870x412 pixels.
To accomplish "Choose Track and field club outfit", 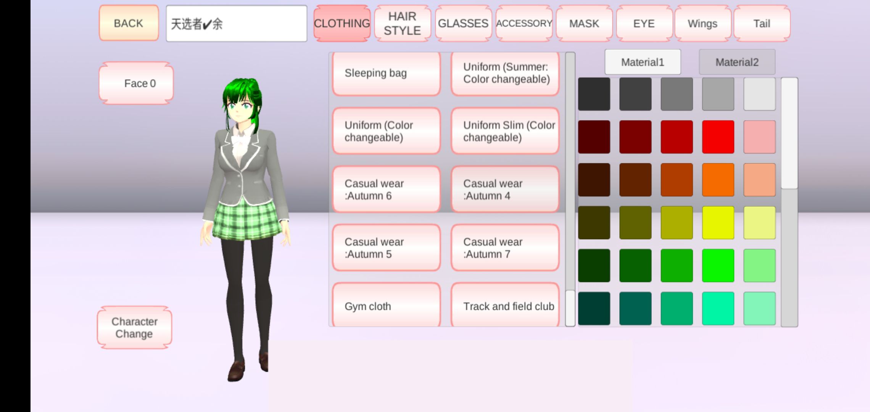I will coord(505,306).
